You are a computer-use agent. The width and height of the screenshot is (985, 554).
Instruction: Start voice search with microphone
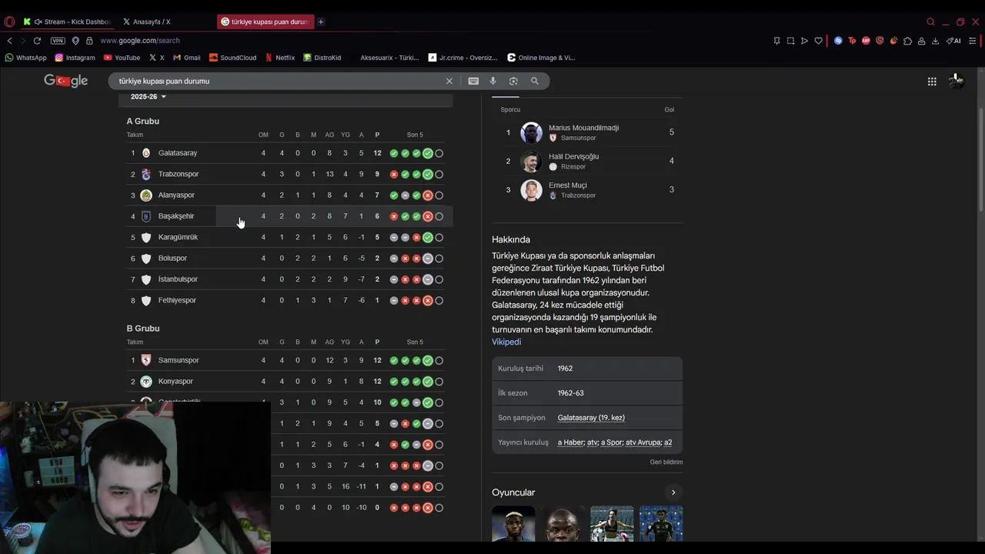(x=493, y=81)
